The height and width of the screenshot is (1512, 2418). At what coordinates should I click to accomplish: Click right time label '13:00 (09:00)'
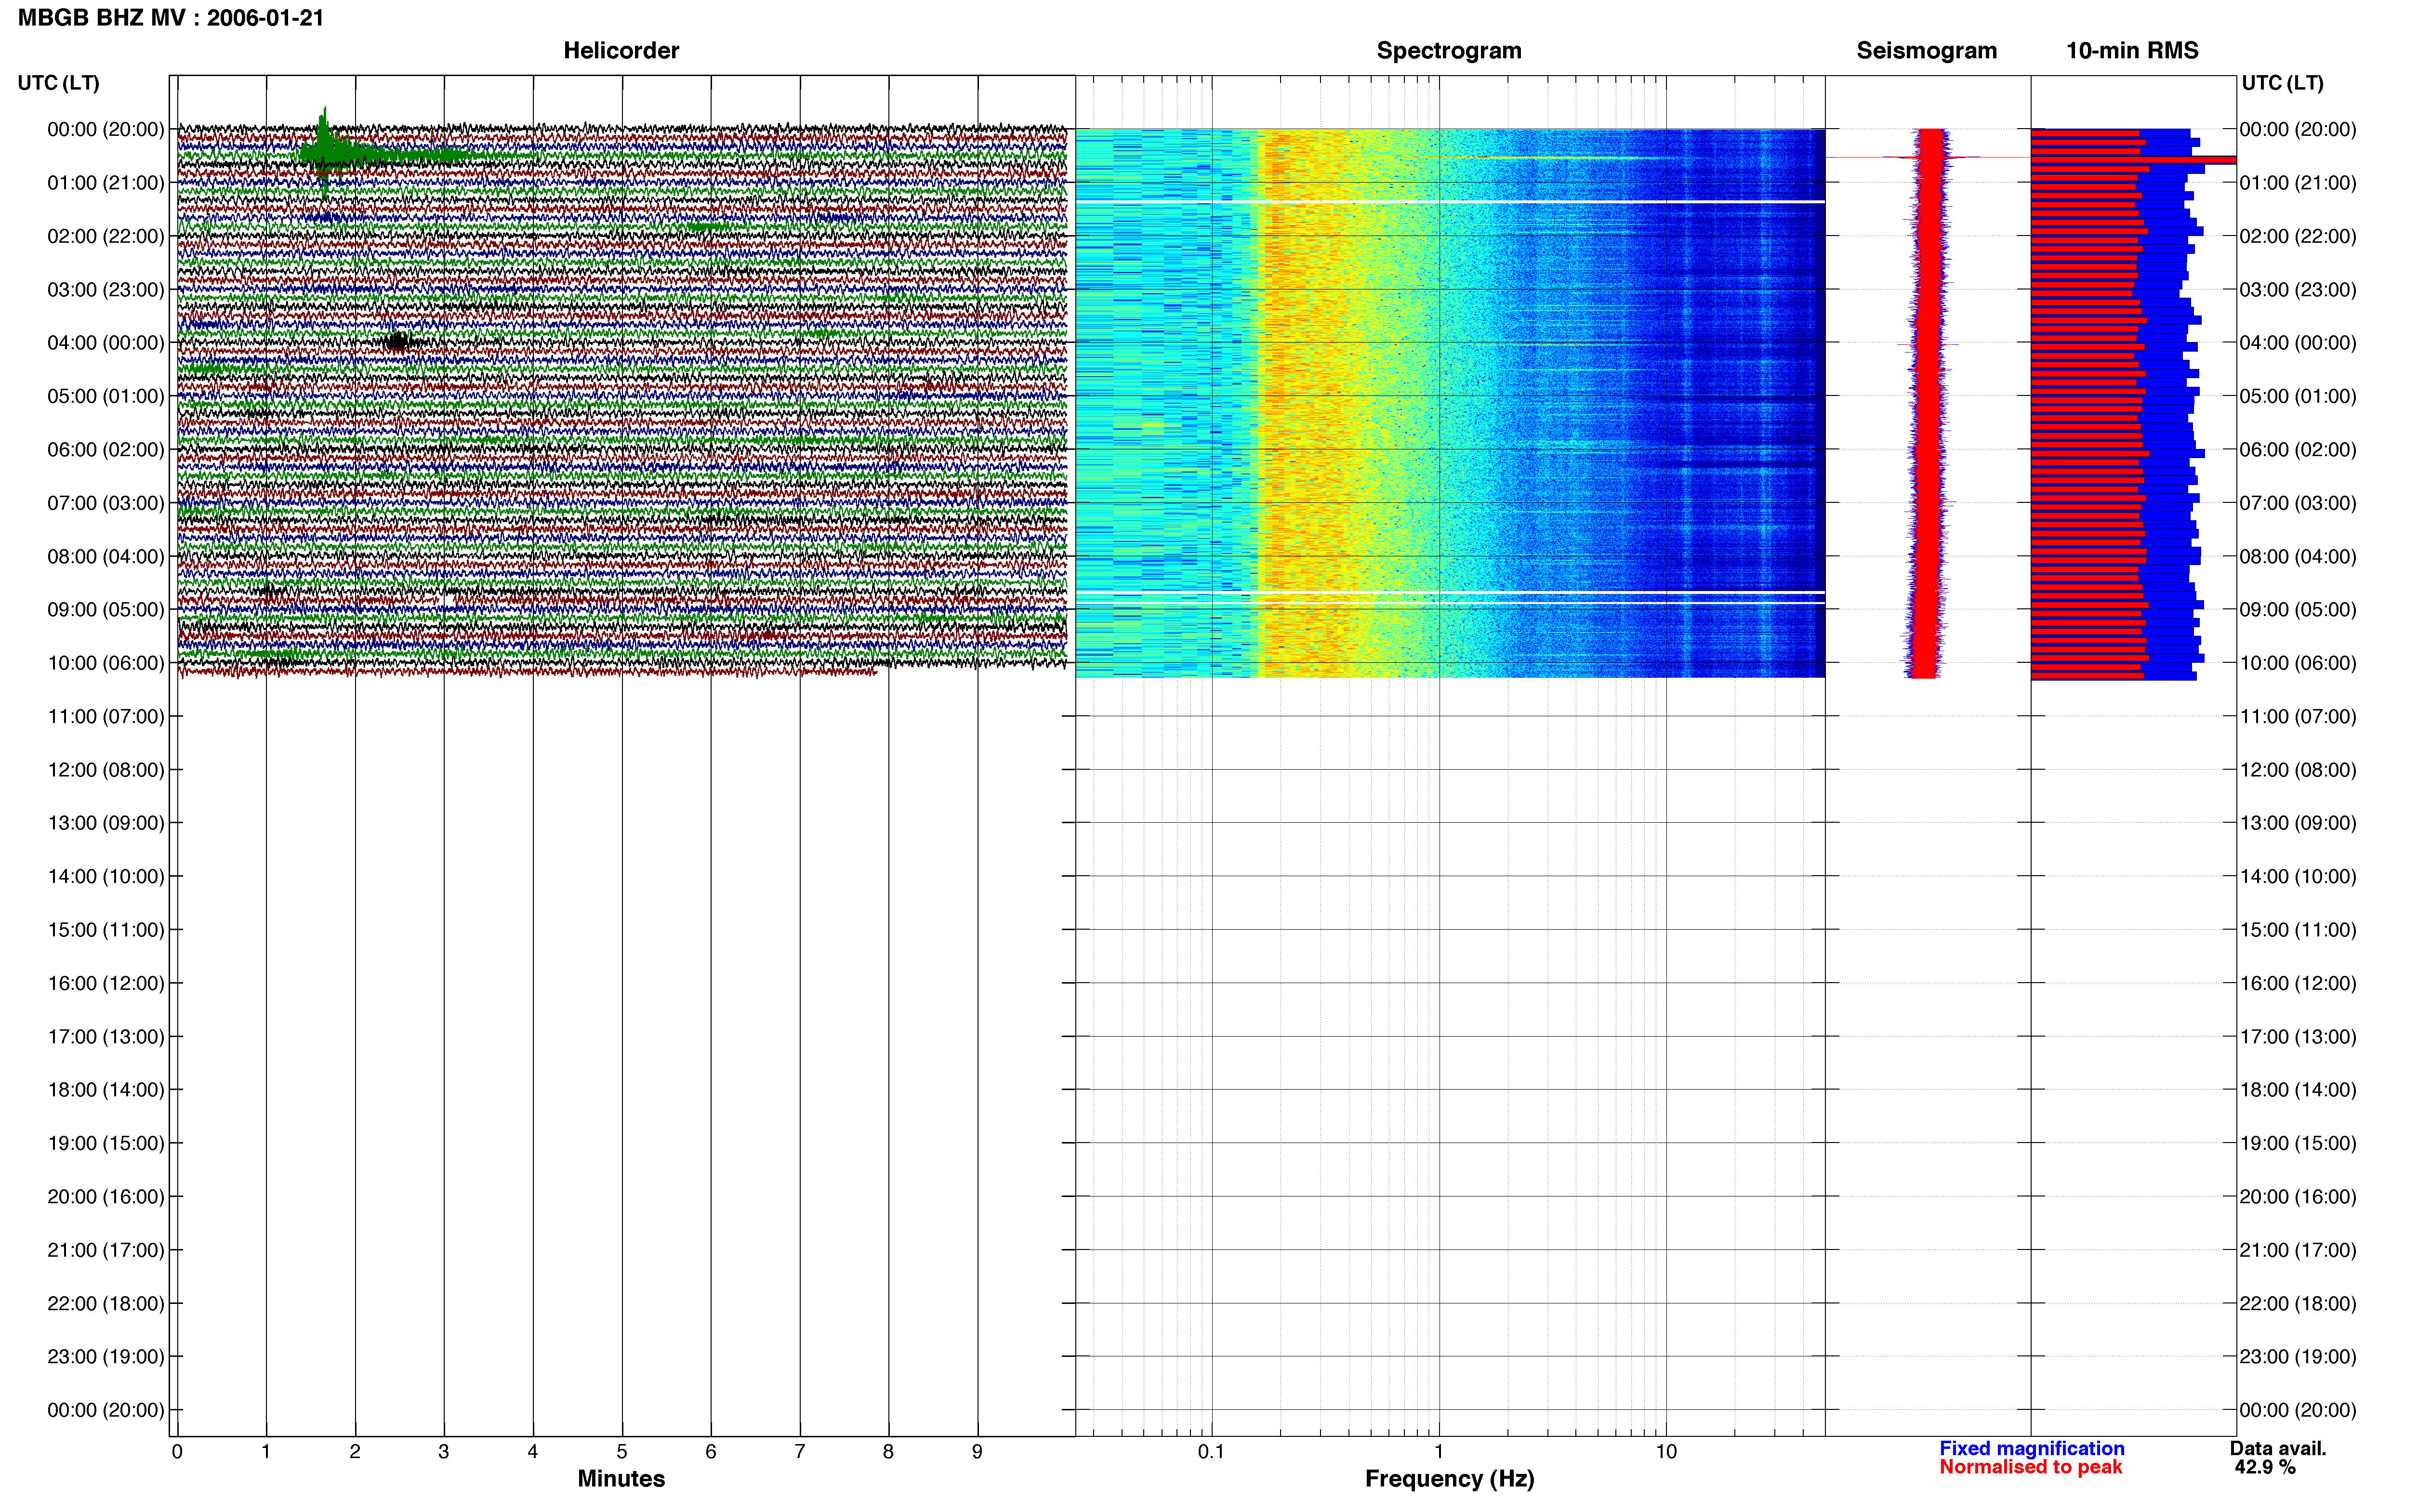pos(2298,823)
